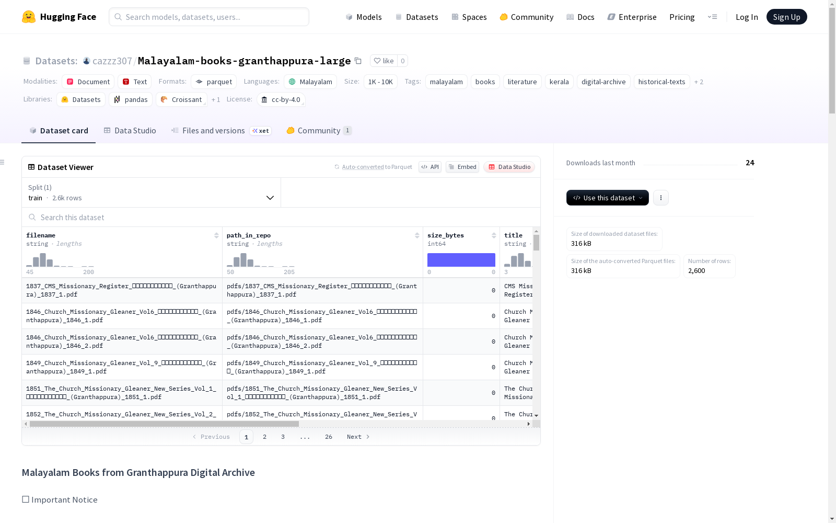Open Models in the top navigation
Viewport: 836px width, 523px height.
[364, 17]
